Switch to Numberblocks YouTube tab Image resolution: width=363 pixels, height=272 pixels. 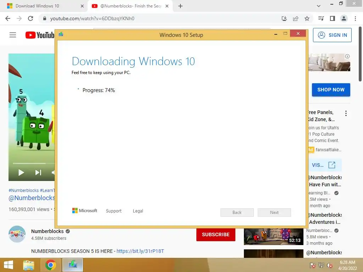(x=130, y=6)
